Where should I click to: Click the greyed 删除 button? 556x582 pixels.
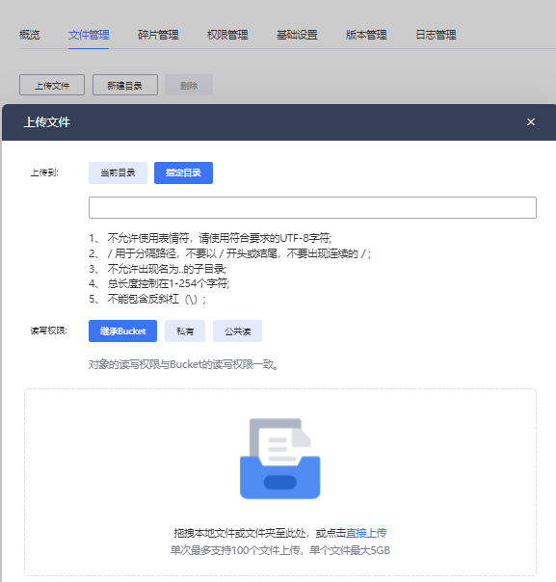click(x=189, y=85)
